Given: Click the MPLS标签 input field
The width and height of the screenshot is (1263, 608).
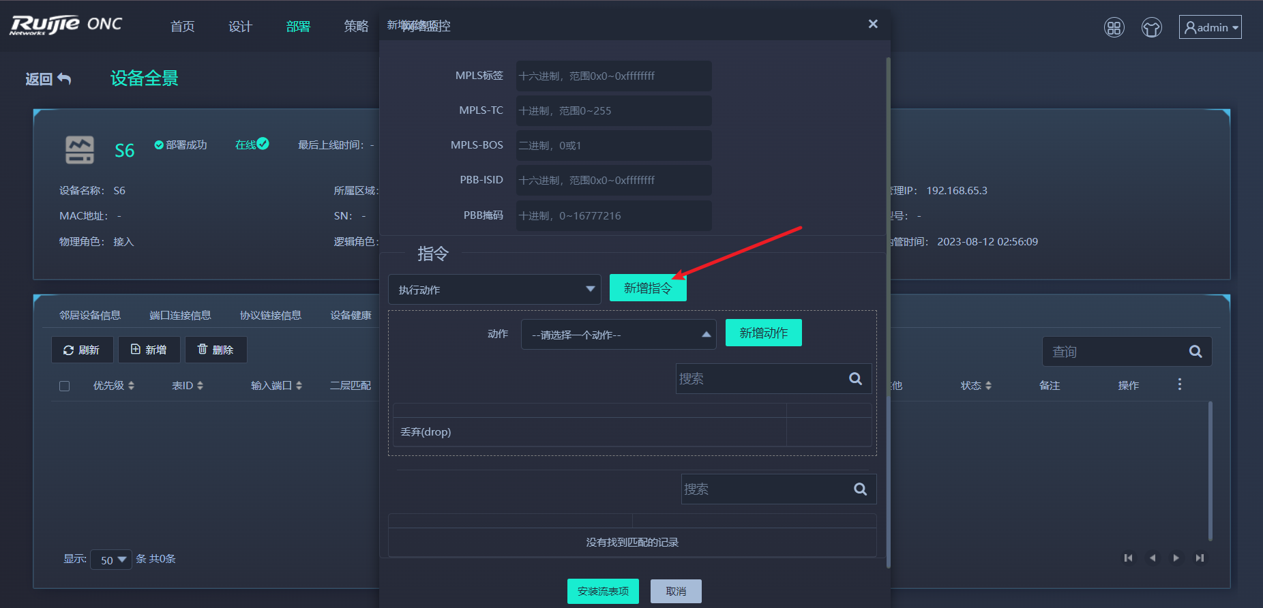Looking at the screenshot, I should pyautogui.click(x=614, y=76).
